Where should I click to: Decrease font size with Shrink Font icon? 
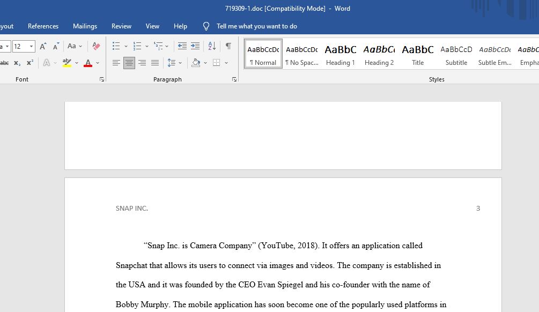click(56, 46)
